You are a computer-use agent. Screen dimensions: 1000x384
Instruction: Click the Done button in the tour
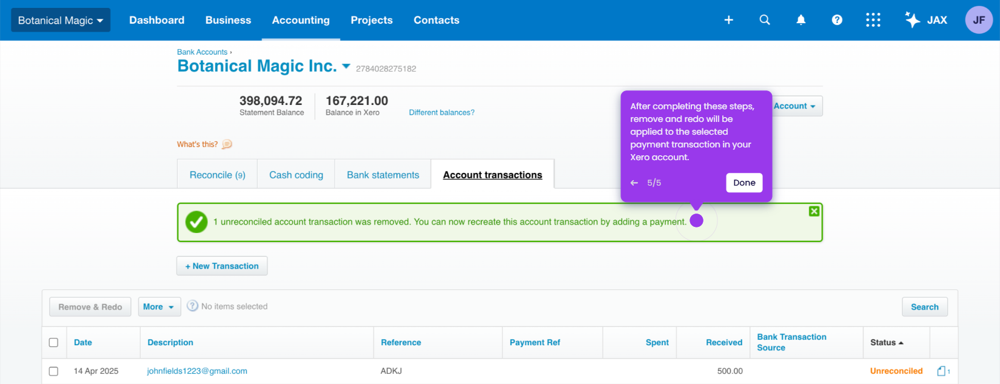744,183
